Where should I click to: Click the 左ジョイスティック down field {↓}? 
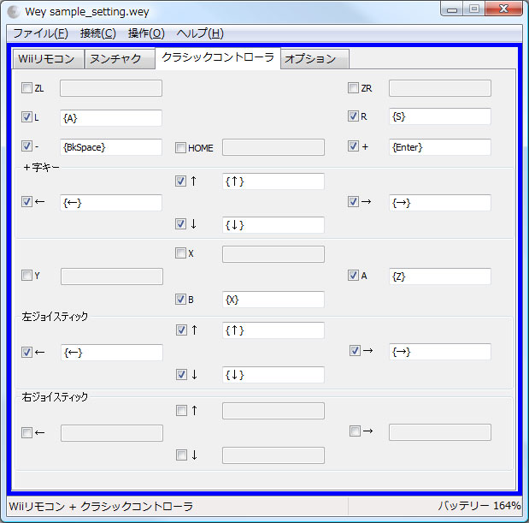tap(273, 375)
